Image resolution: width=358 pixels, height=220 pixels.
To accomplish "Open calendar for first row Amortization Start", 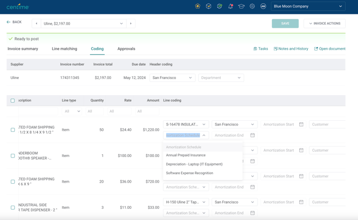I will point(301,124).
